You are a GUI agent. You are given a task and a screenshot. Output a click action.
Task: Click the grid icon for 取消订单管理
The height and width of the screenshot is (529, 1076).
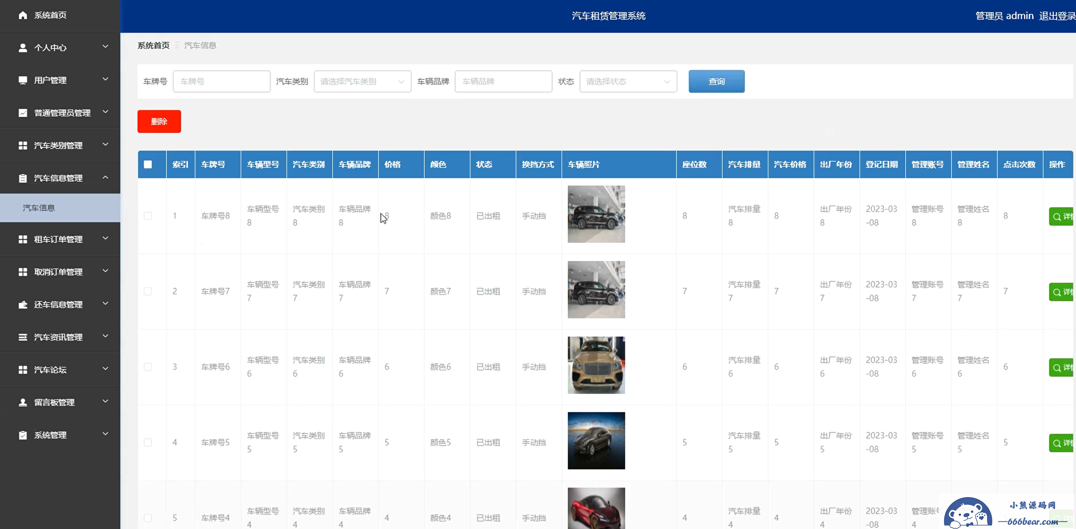pos(23,272)
